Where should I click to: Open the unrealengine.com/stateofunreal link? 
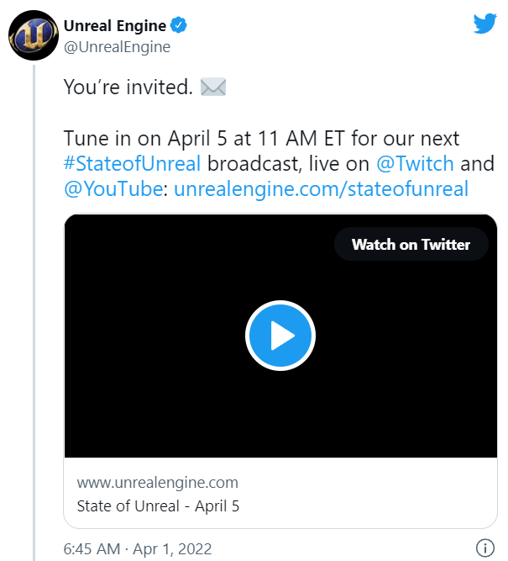[321, 189]
